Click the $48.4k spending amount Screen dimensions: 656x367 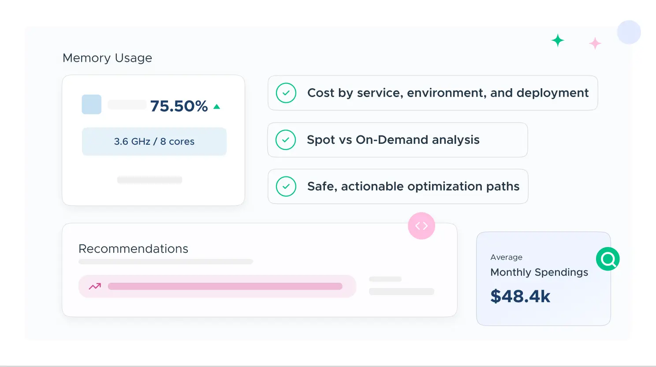520,296
